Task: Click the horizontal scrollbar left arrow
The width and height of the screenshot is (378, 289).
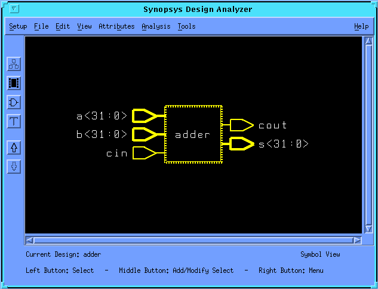Action: coord(29,240)
